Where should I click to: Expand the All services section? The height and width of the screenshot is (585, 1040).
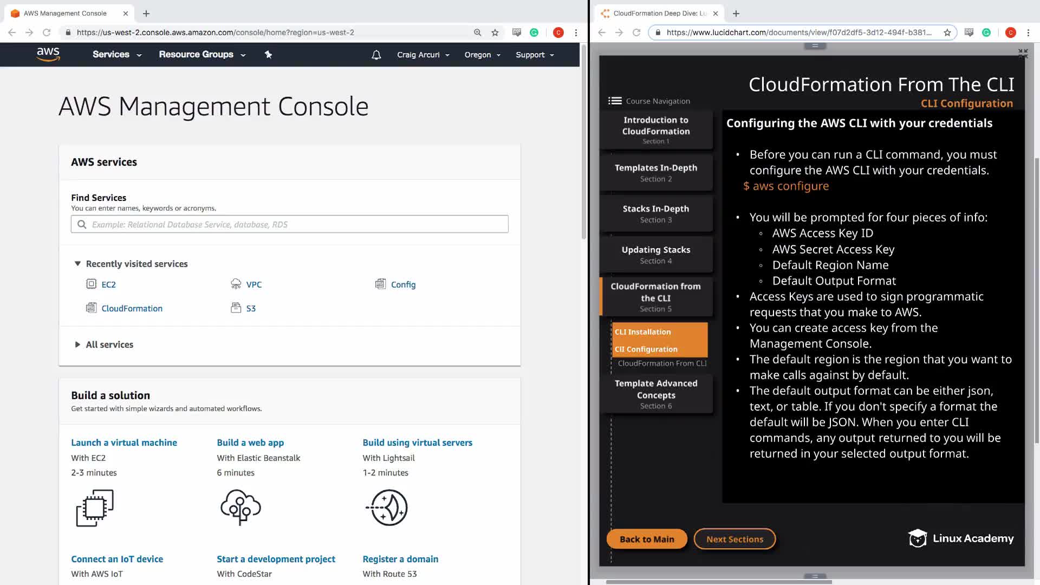(x=77, y=344)
